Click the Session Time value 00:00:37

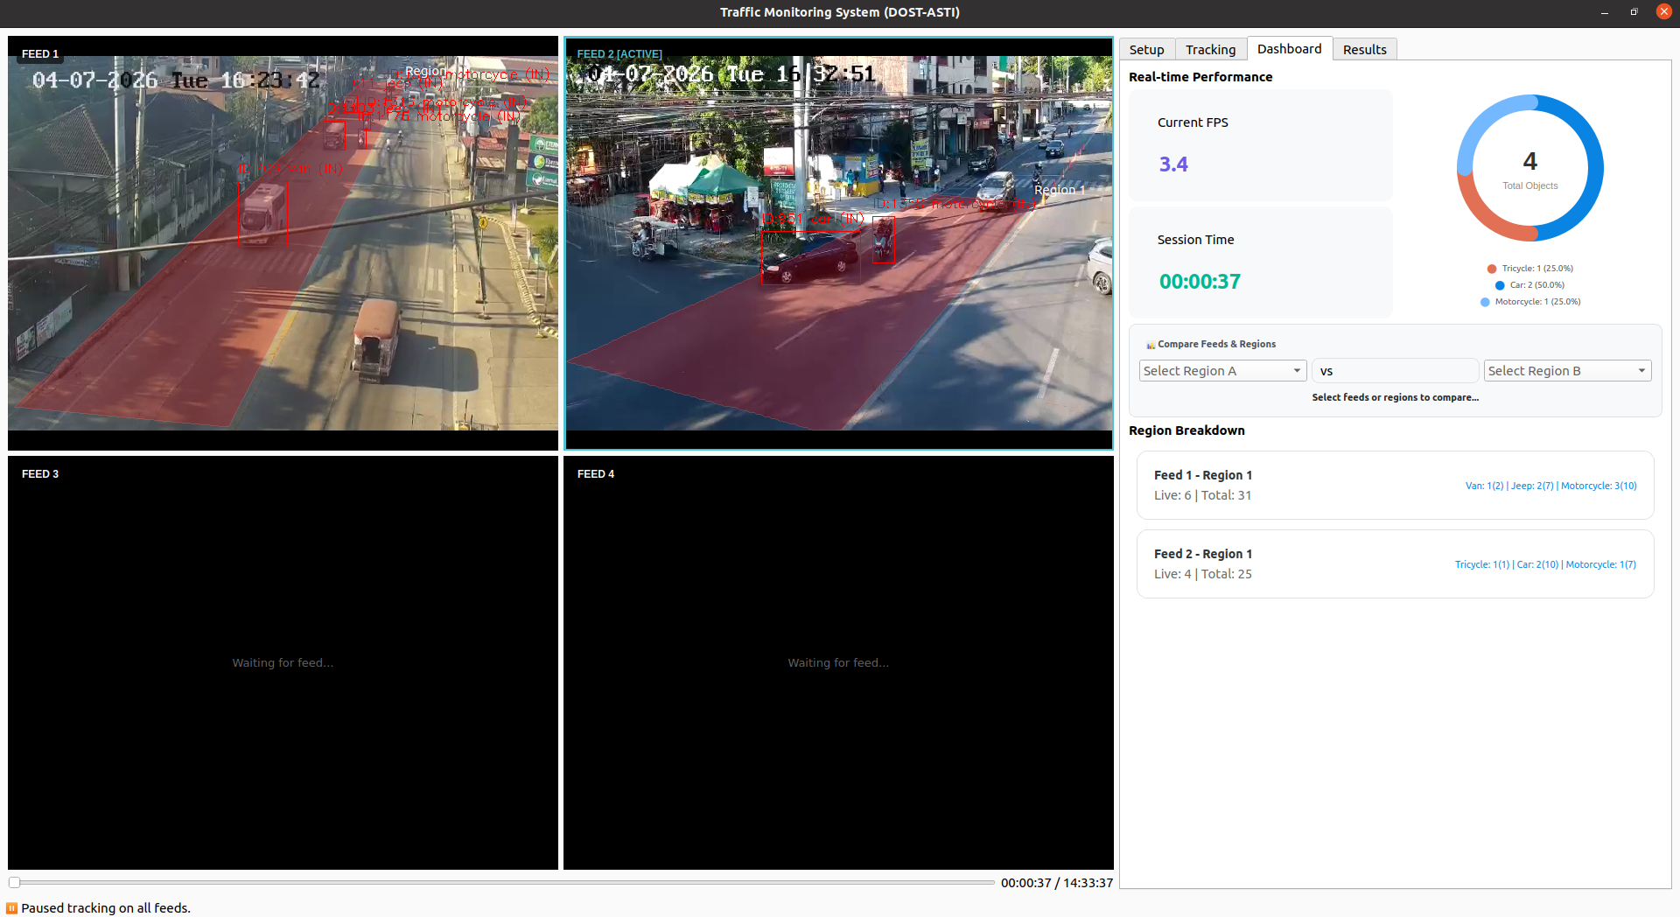coord(1200,282)
